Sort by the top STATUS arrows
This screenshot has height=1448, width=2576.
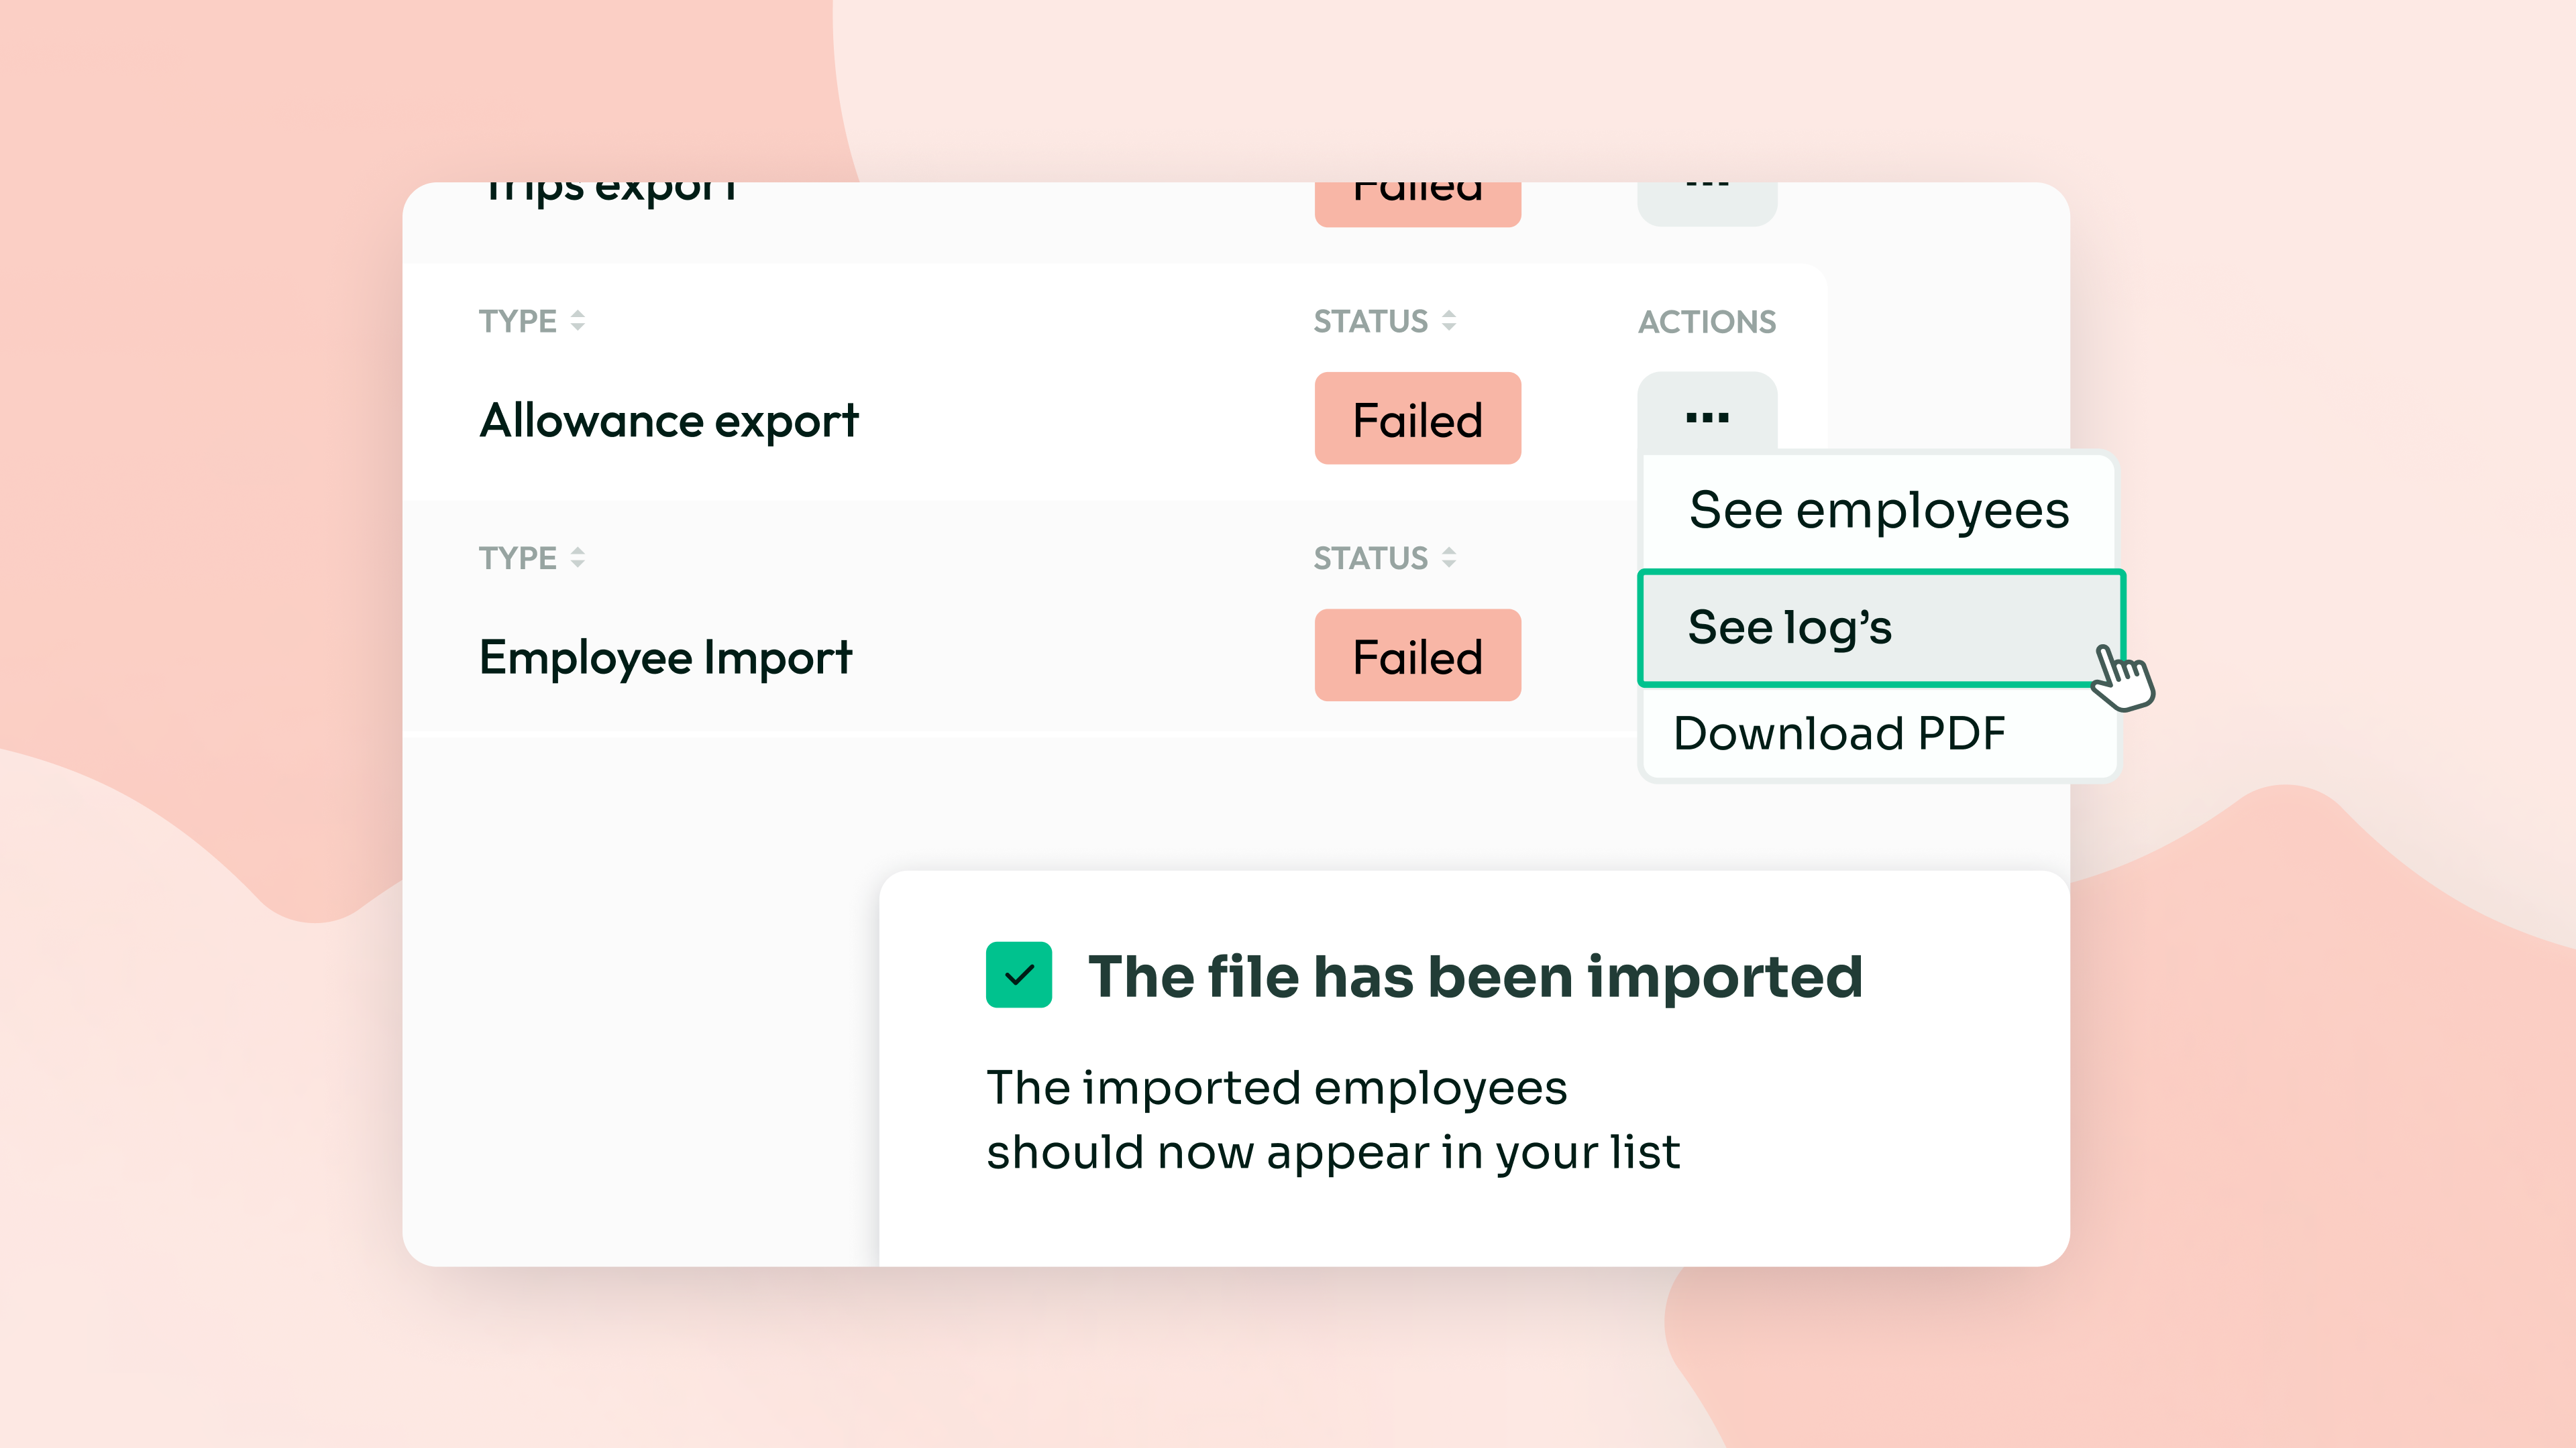pos(1448,321)
